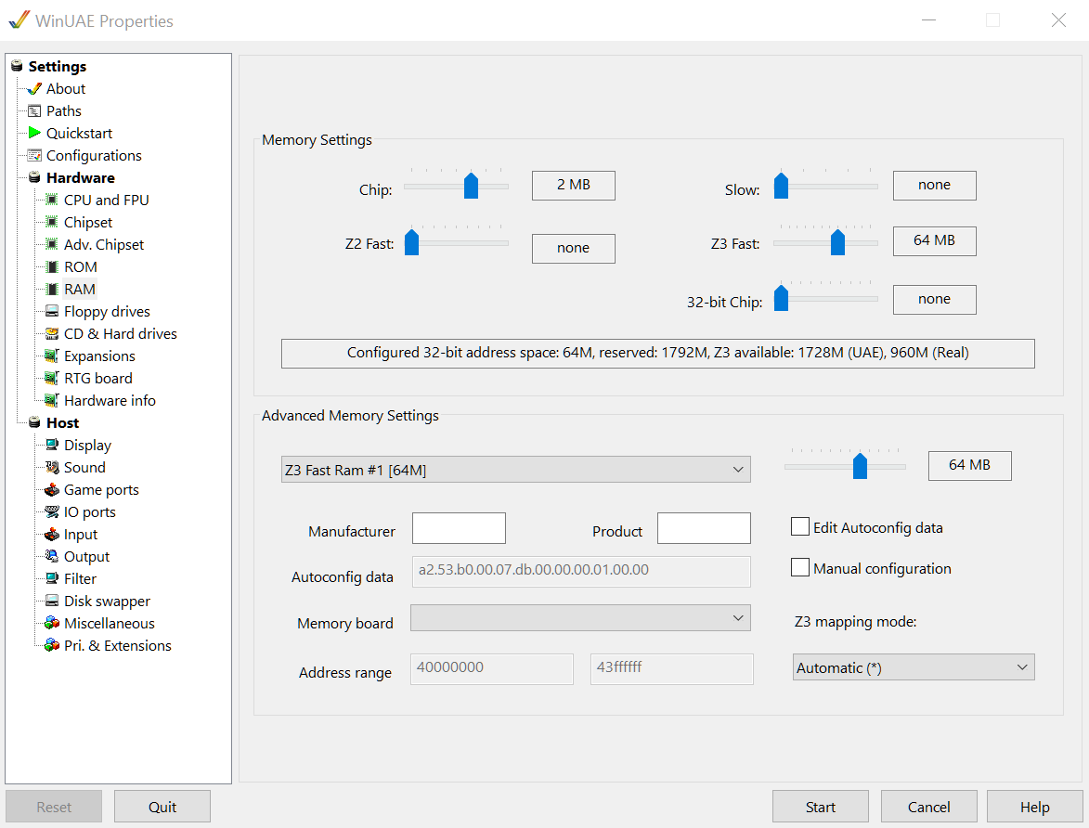Click the Hardware info icon

tap(51, 401)
